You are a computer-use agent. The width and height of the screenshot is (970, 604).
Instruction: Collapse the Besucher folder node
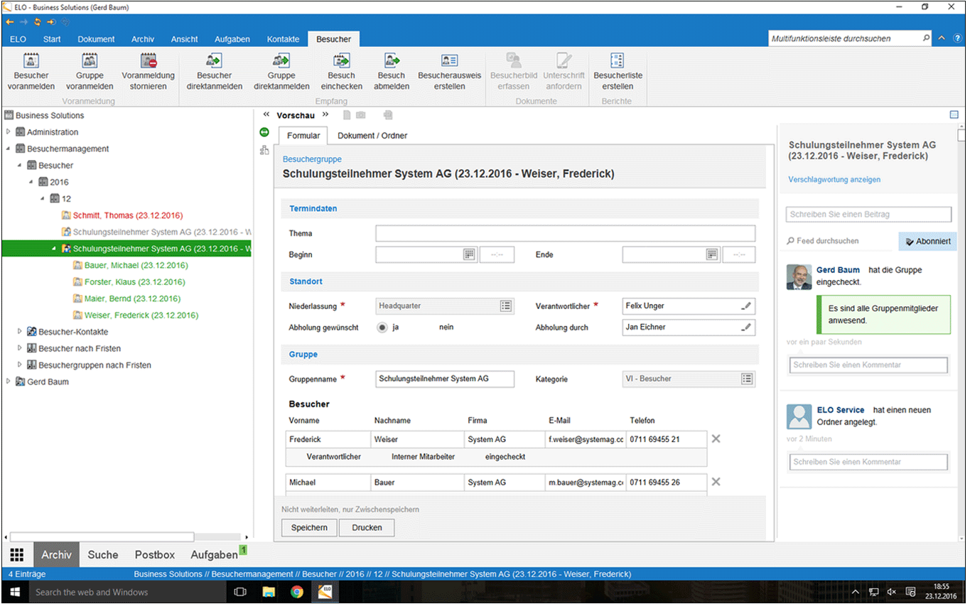click(20, 166)
